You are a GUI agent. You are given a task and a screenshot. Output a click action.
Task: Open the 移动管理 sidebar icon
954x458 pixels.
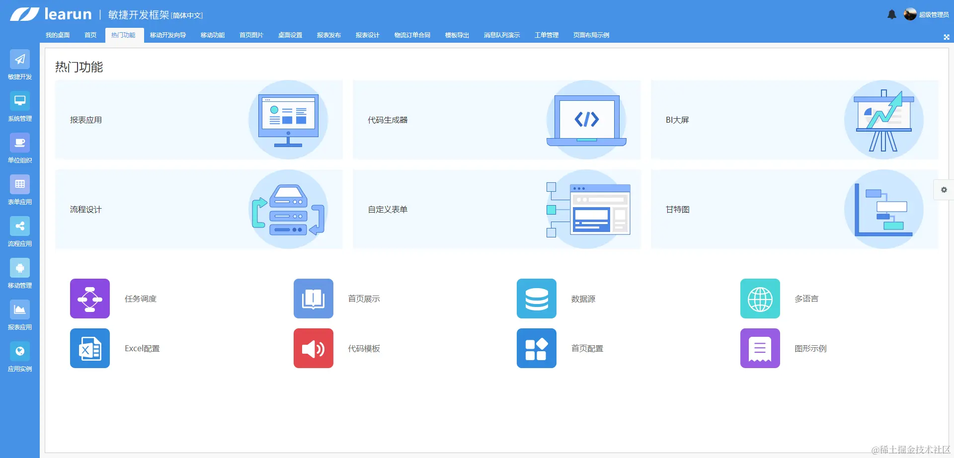coord(20,268)
